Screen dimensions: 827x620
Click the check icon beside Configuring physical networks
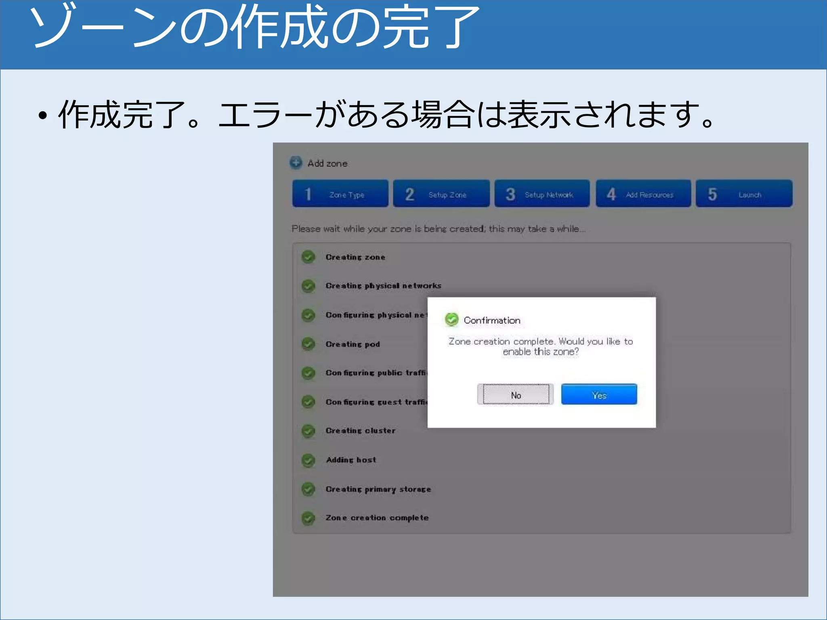[309, 315]
